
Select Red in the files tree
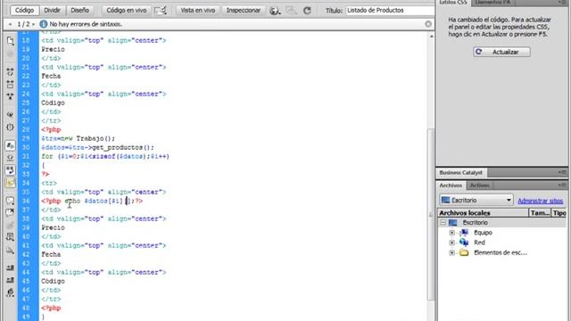point(479,243)
